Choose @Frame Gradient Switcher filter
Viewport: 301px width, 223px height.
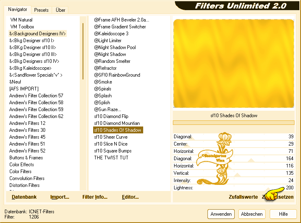pos(120,27)
